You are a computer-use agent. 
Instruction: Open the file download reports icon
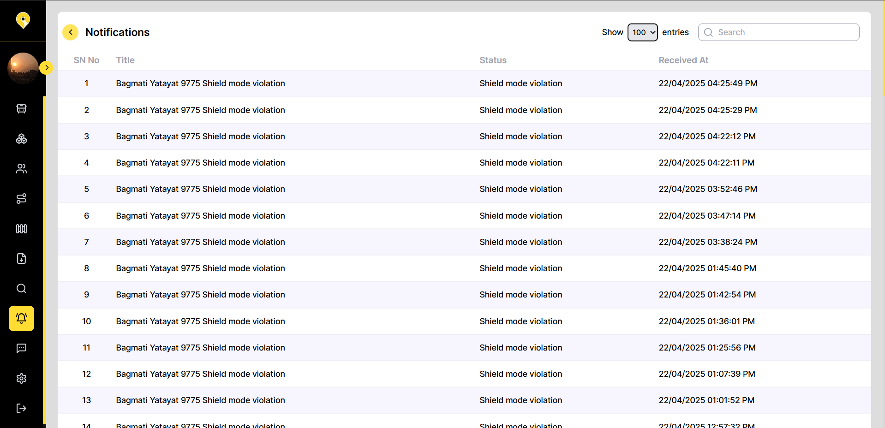(x=21, y=258)
